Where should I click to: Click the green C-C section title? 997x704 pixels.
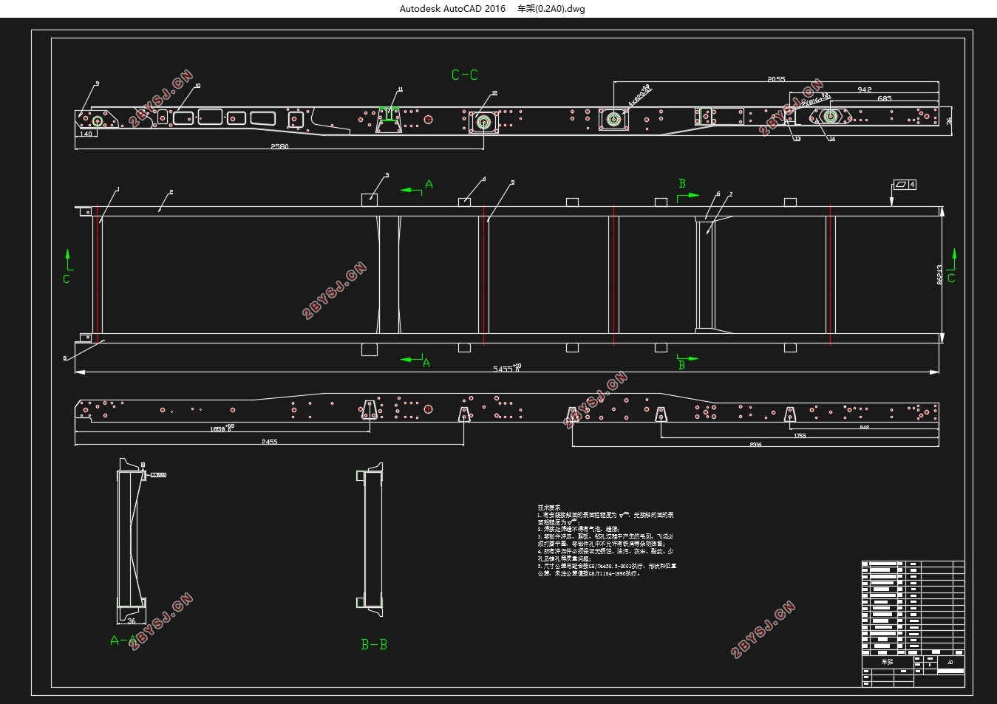pyautogui.click(x=464, y=75)
